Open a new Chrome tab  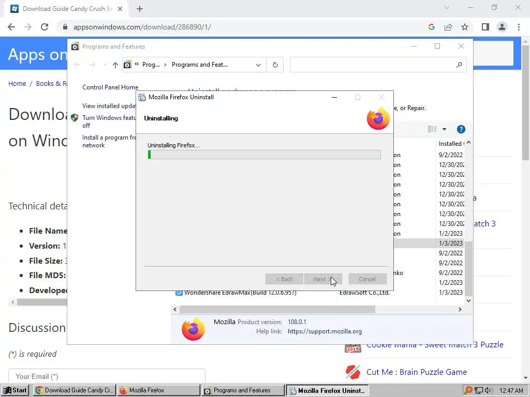click(x=140, y=9)
